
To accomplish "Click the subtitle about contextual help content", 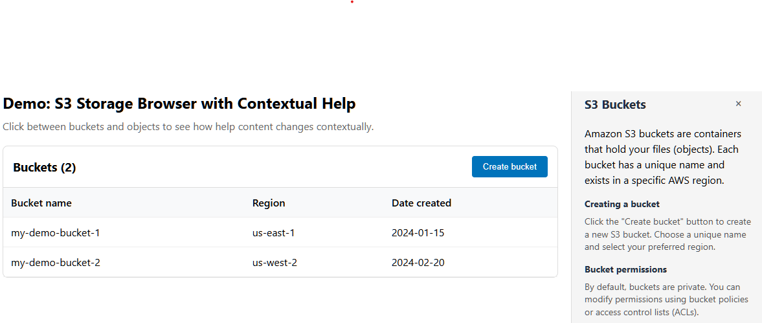I will 188,128.
